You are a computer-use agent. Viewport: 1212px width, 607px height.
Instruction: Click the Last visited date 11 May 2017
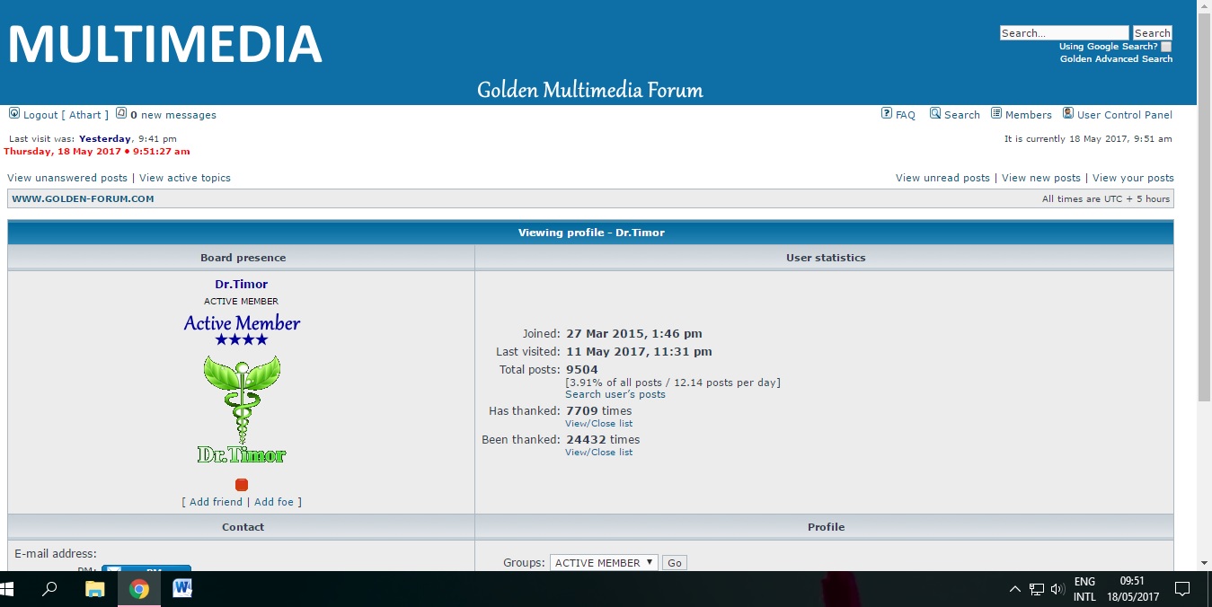(639, 352)
